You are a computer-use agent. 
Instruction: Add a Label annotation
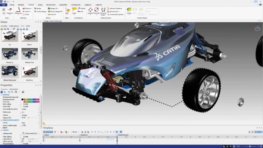pyautogui.click(x=74, y=11)
